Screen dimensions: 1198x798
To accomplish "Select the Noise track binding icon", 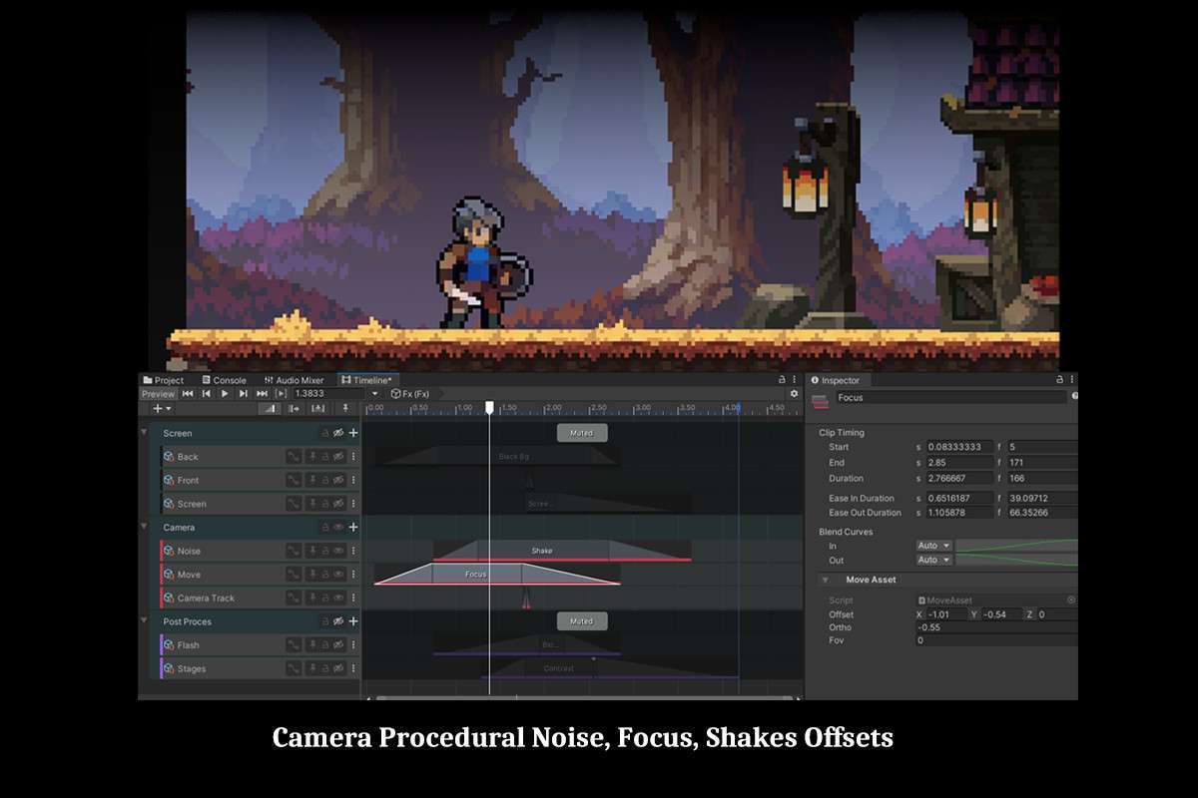I will pos(169,551).
